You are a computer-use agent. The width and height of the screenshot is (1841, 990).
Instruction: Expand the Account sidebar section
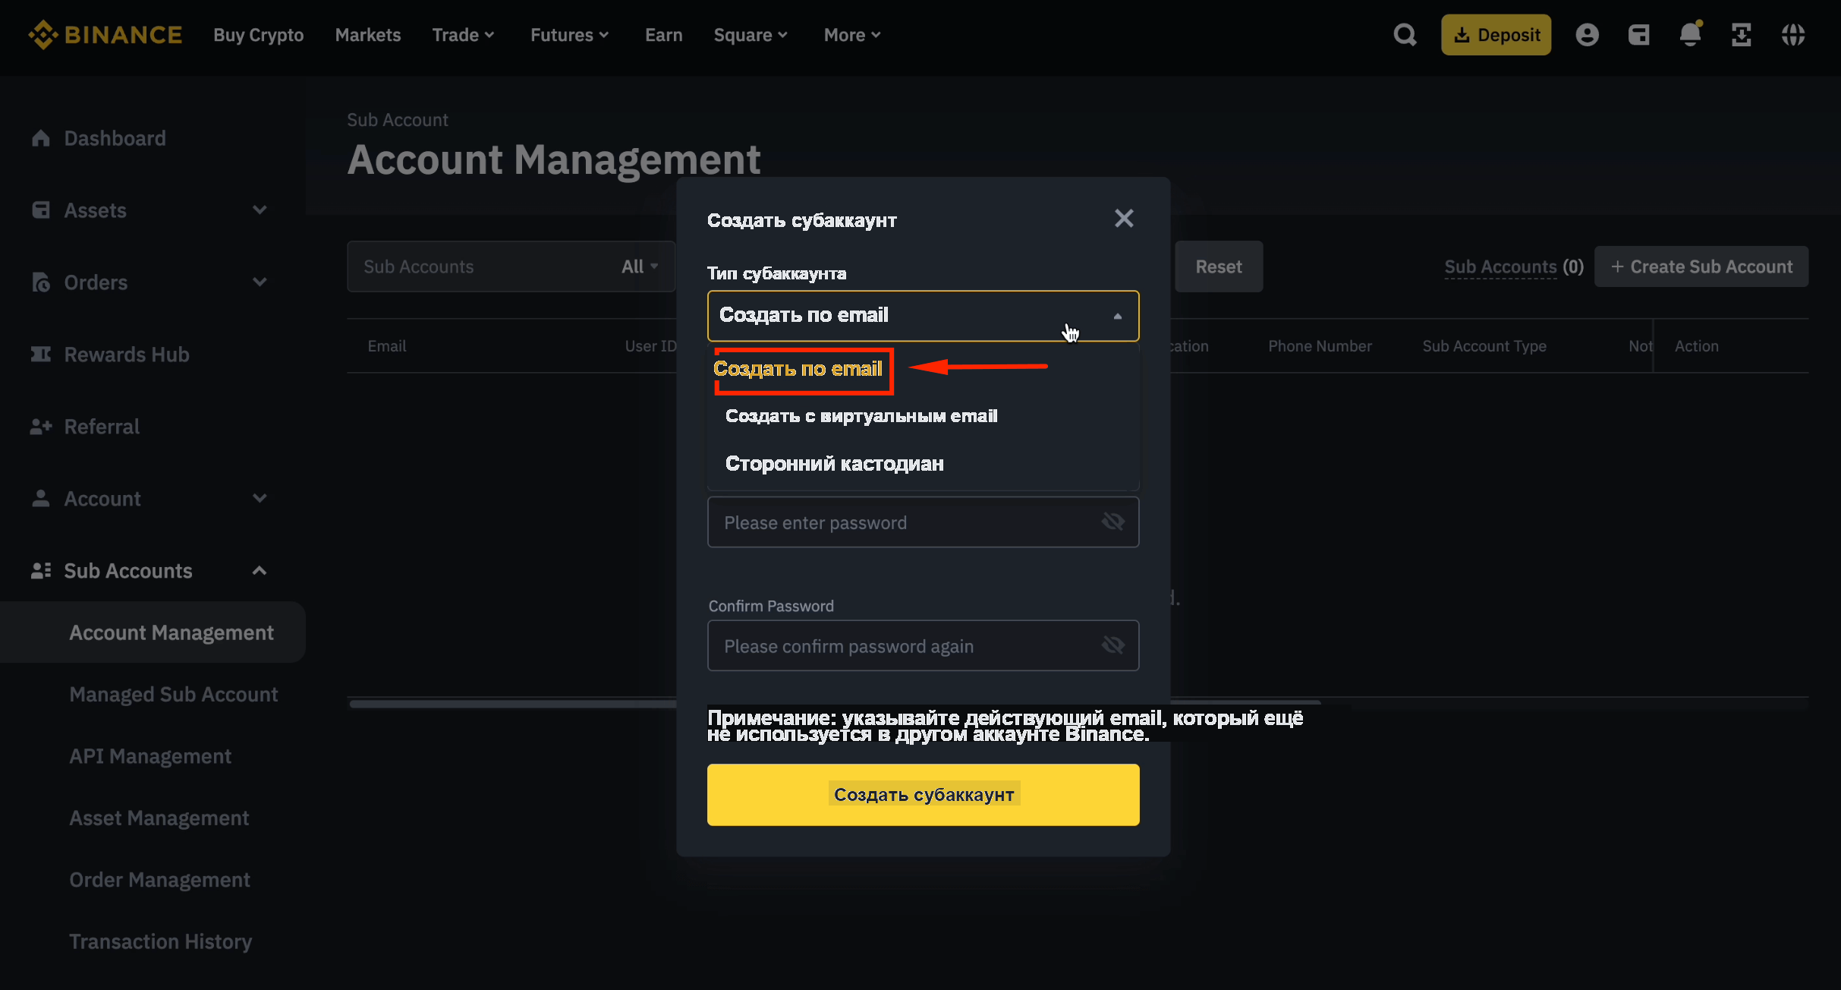pos(260,499)
